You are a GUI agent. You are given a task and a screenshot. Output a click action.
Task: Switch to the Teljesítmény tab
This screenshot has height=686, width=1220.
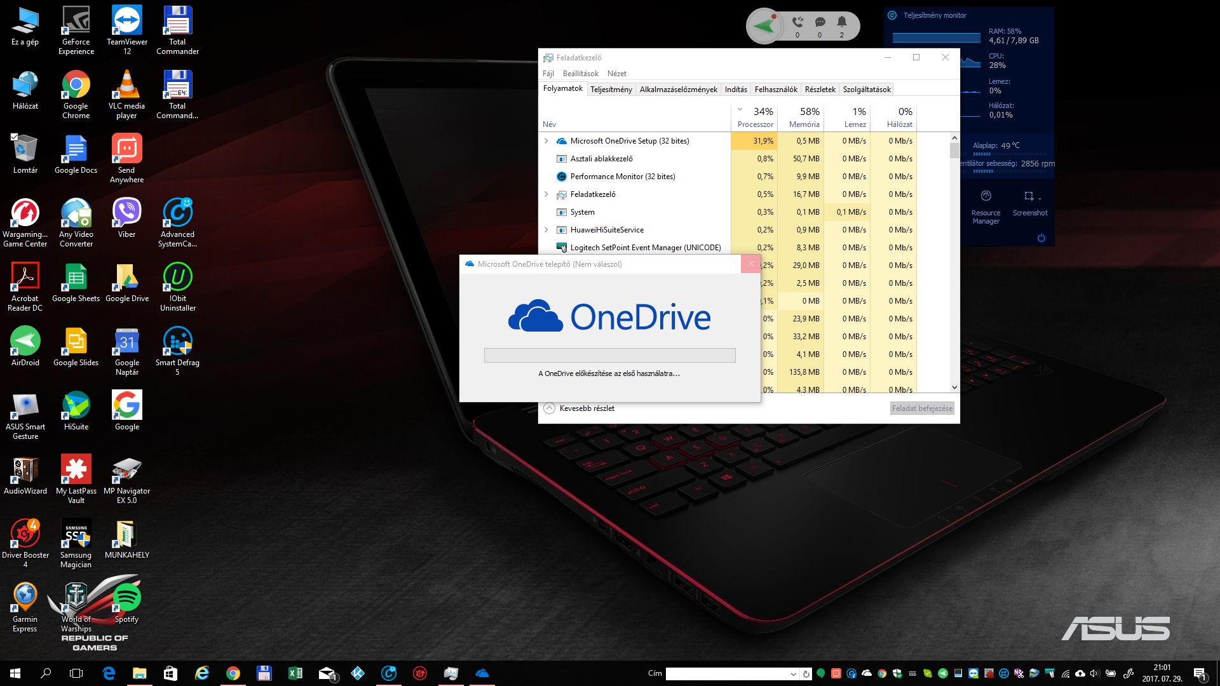[x=611, y=90]
